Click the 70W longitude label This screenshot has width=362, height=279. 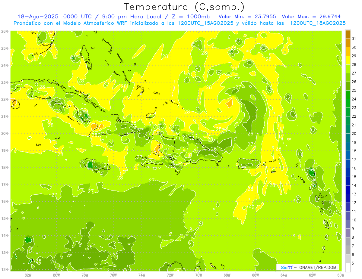click(x=198, y=274)
